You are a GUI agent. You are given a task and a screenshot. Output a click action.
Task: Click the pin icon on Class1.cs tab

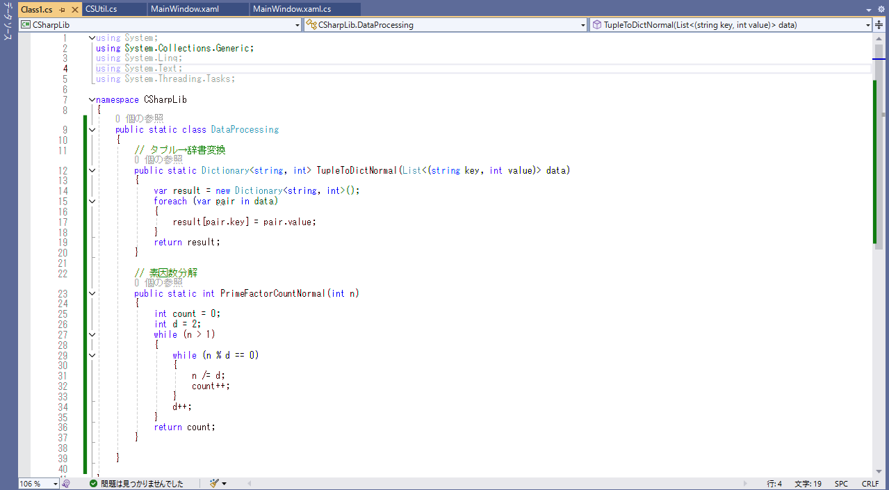coord(63,10)
